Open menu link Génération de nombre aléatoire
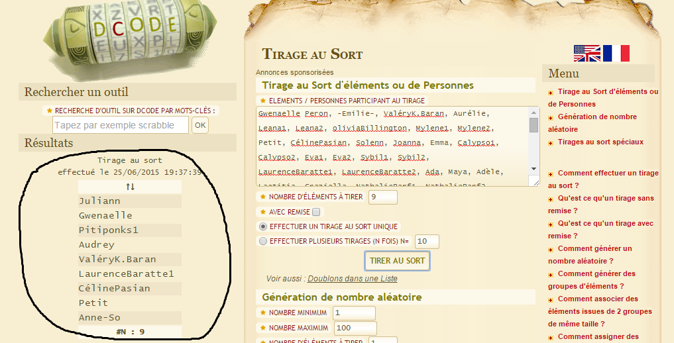This screenshot has width=674, height=343. (592, 122)
